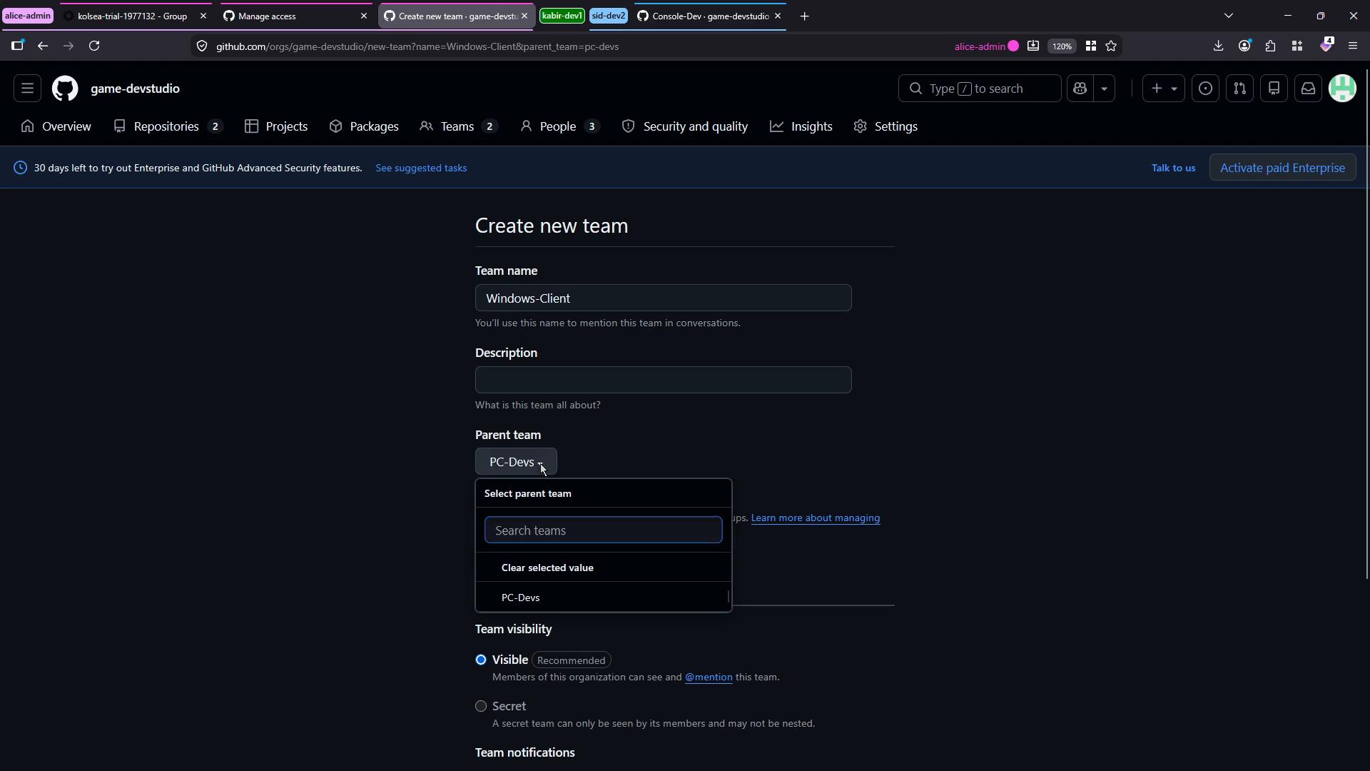Screen dimensions: 1370x771
Task: Open the issues icon in header
Action: click(x=1205, y=89)
